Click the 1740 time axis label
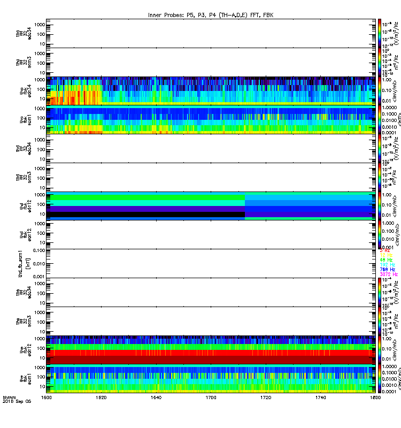This screenshot has height=428, width=401. (x=320, y=398)
